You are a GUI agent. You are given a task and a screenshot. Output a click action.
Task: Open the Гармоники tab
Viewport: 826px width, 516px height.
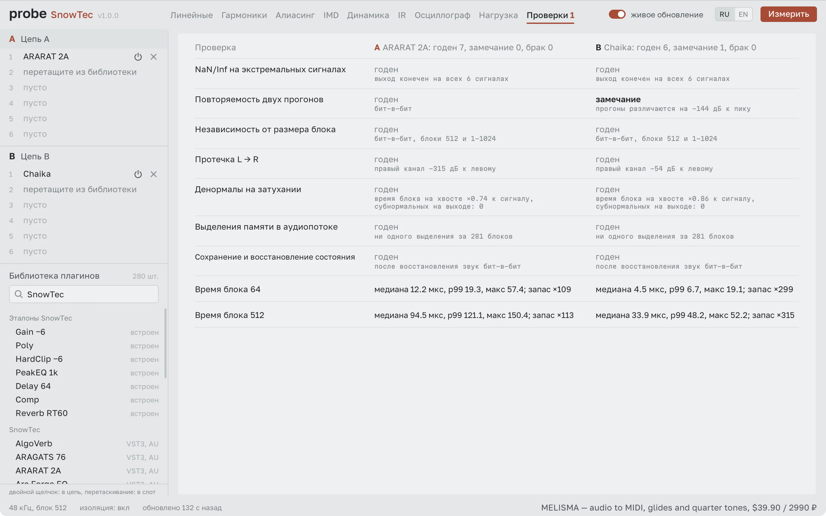pyautogui.click(x=244, y=15)
